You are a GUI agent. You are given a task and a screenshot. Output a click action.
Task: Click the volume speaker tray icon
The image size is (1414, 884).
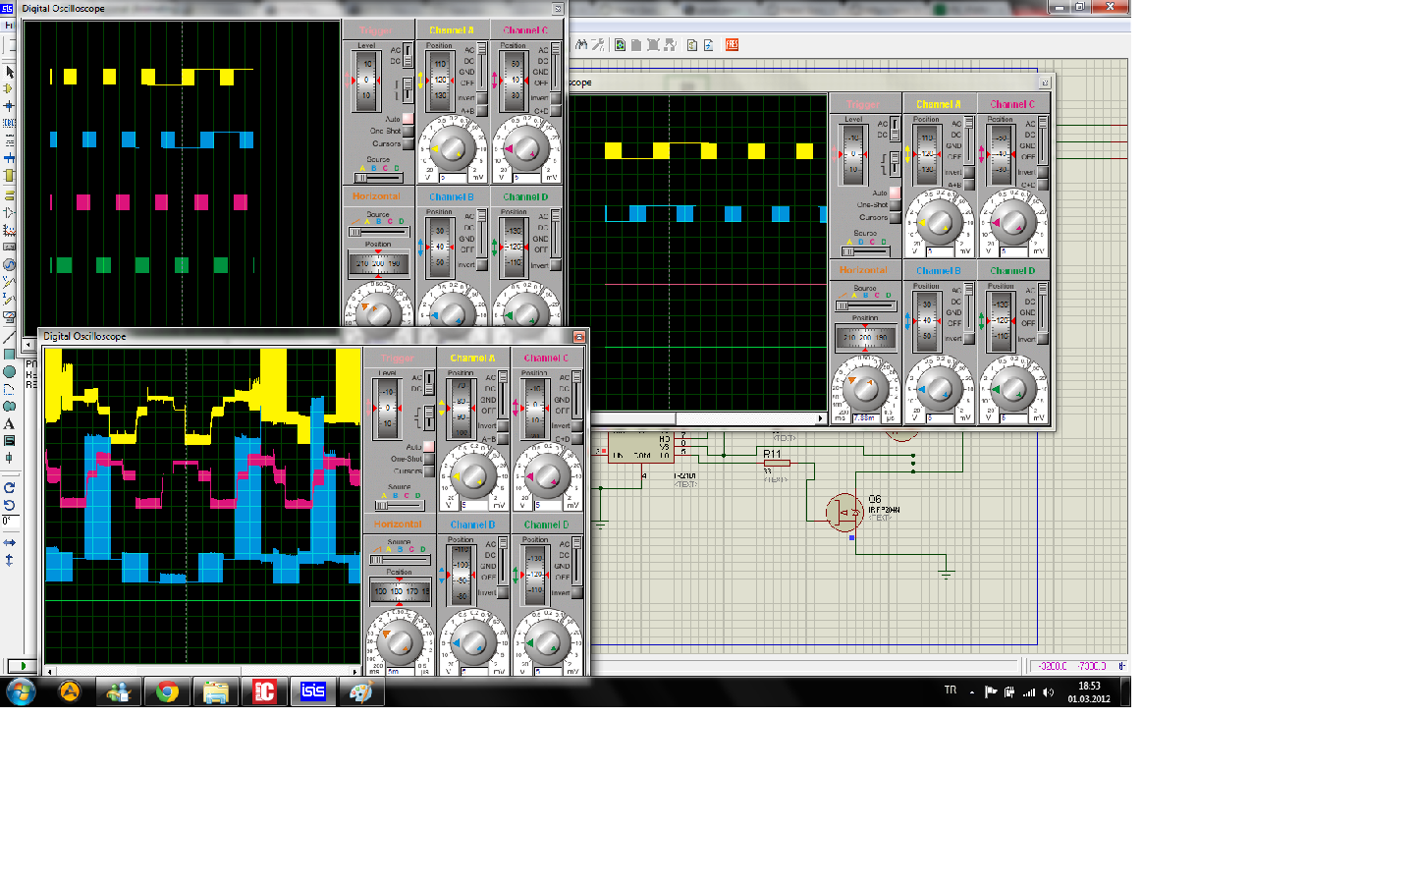coord(1048,691)
